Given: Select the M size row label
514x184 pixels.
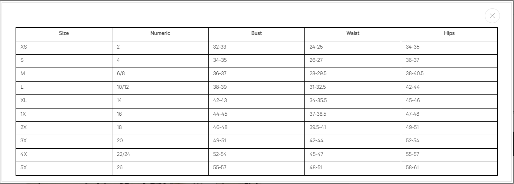Looking at the screenshot, I should tap(22, 74).
